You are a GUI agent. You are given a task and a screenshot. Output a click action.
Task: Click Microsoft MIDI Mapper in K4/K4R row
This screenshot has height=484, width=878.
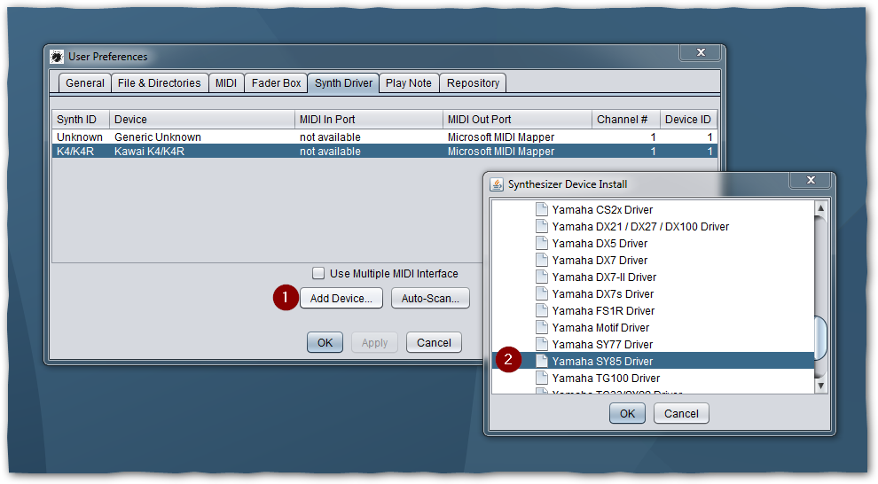pyautogui.click(x=500, y=151)
